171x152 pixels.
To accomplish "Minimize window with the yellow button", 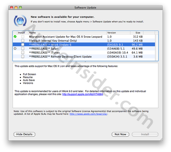I will [x=16, y=7].
